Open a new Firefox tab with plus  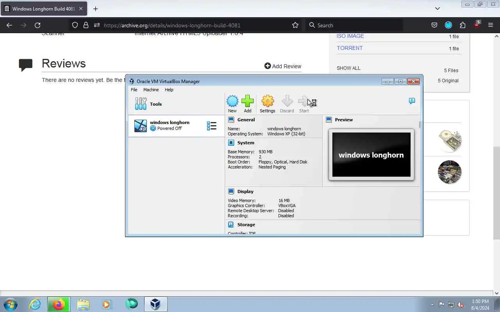[95, 9]
